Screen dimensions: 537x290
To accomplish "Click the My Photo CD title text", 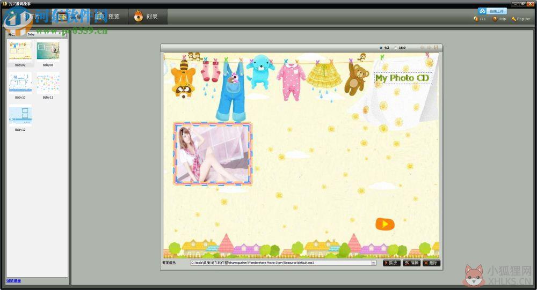I will (402, 78).
